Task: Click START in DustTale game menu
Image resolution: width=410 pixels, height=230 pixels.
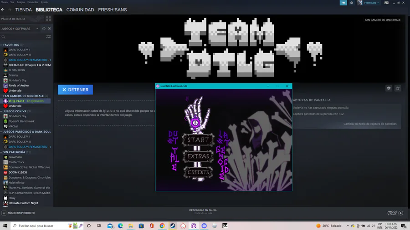Action: (x=198, y=140)
